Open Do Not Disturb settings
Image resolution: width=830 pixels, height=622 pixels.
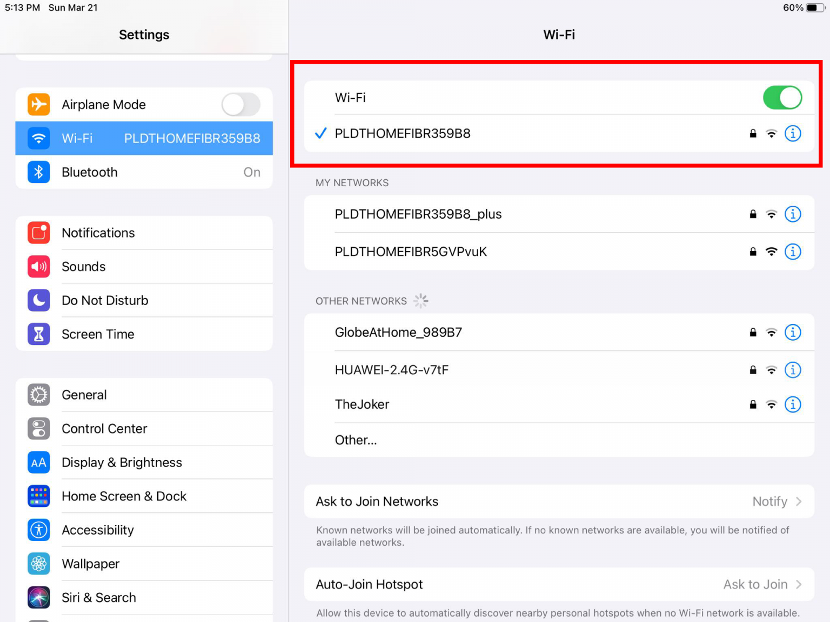point(105,300)
